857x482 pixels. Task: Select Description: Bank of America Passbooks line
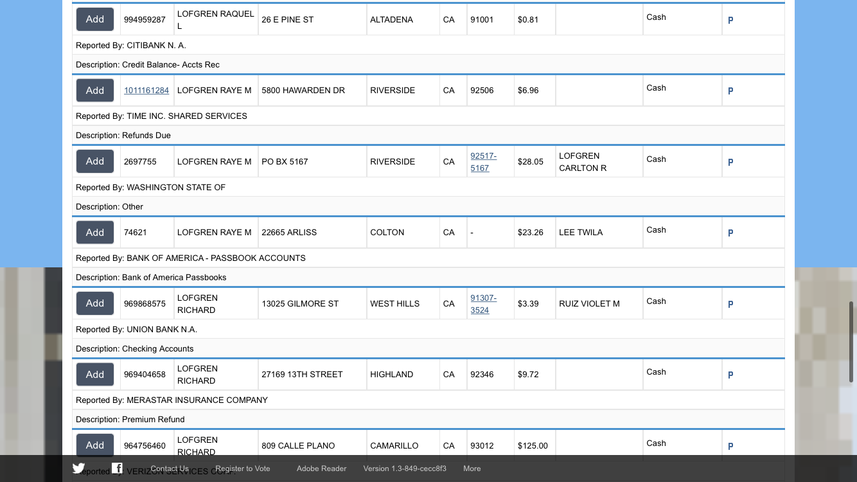tap(428, 278)
